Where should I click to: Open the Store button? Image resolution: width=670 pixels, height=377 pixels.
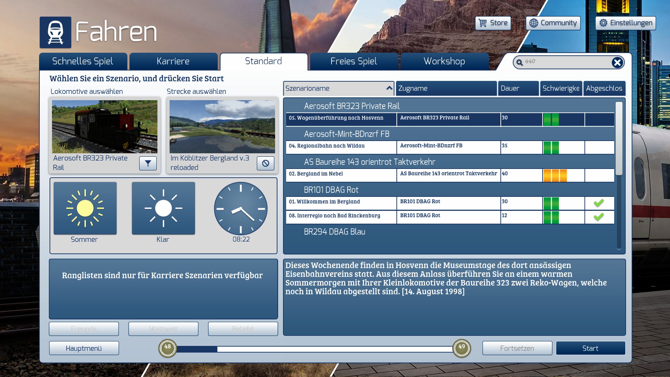(x=493, y=23)
